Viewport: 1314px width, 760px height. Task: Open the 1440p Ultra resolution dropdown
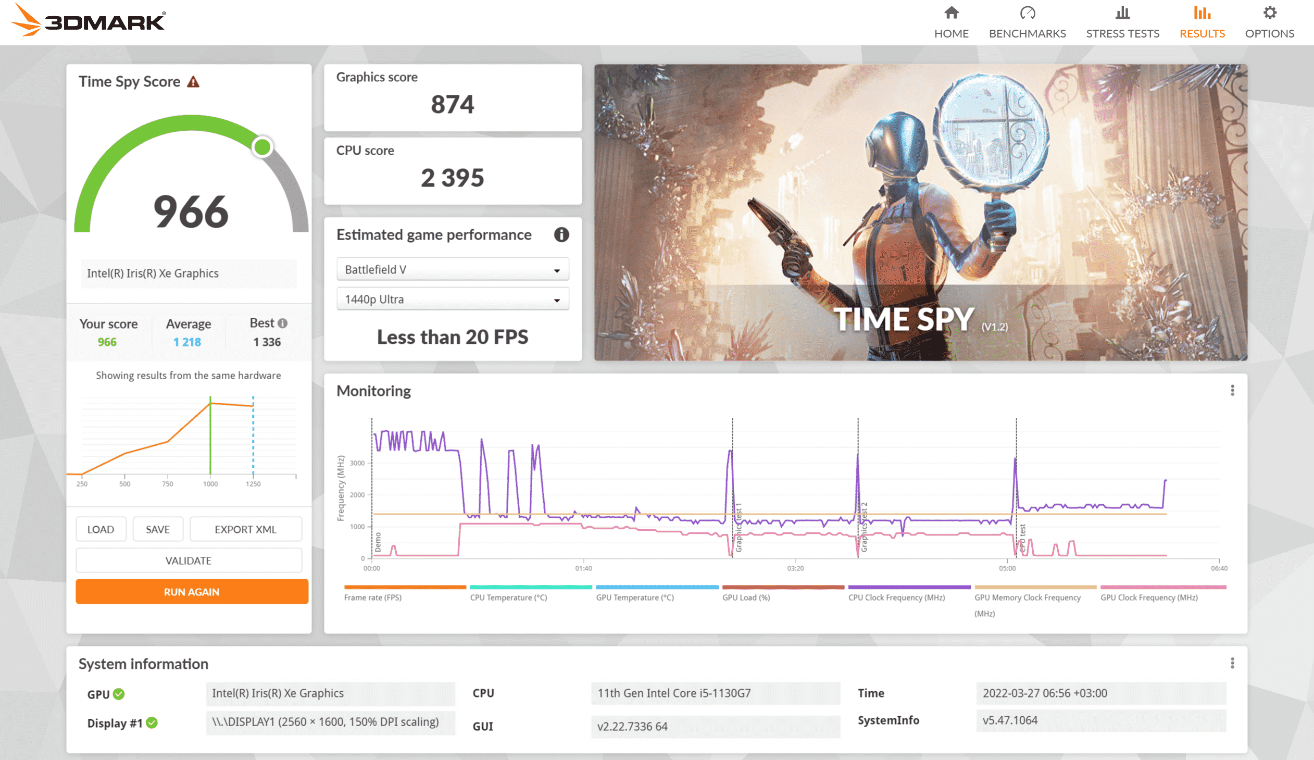452,300
